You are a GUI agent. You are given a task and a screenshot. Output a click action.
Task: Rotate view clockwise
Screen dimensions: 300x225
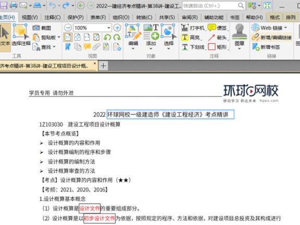pos(117,37)
